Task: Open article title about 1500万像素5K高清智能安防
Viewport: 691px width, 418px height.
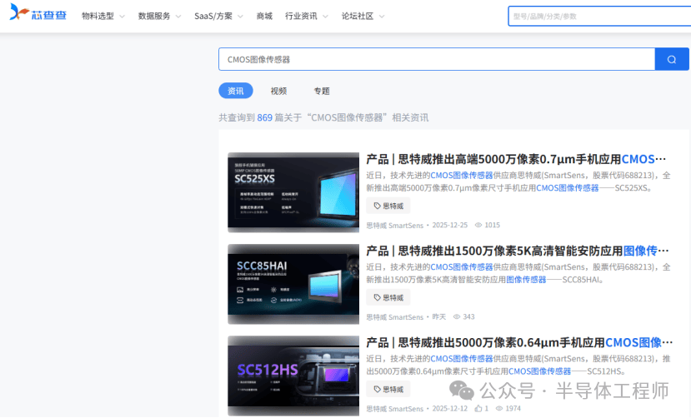Action: coord(518,251)
